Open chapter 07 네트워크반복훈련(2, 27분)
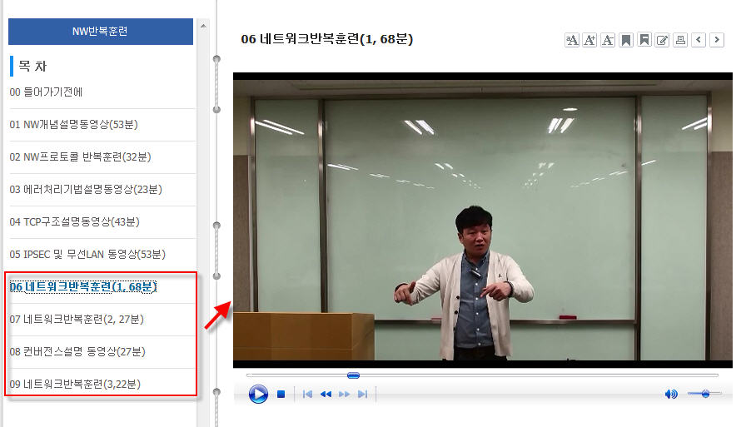 77,319
